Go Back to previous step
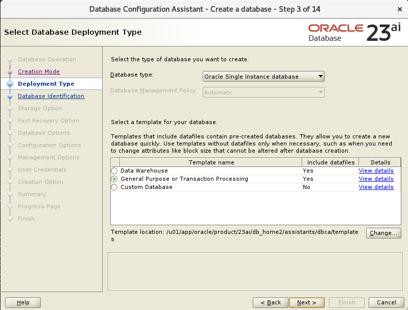 pyautogui.click(x=271, y=302)
